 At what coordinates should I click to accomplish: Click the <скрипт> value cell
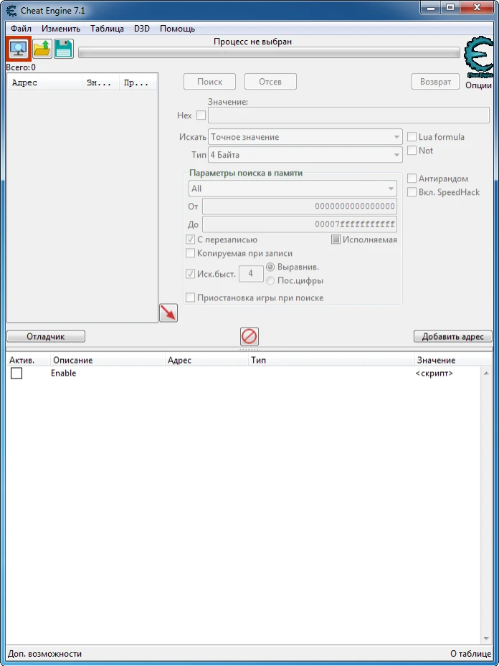coord(434,374)
